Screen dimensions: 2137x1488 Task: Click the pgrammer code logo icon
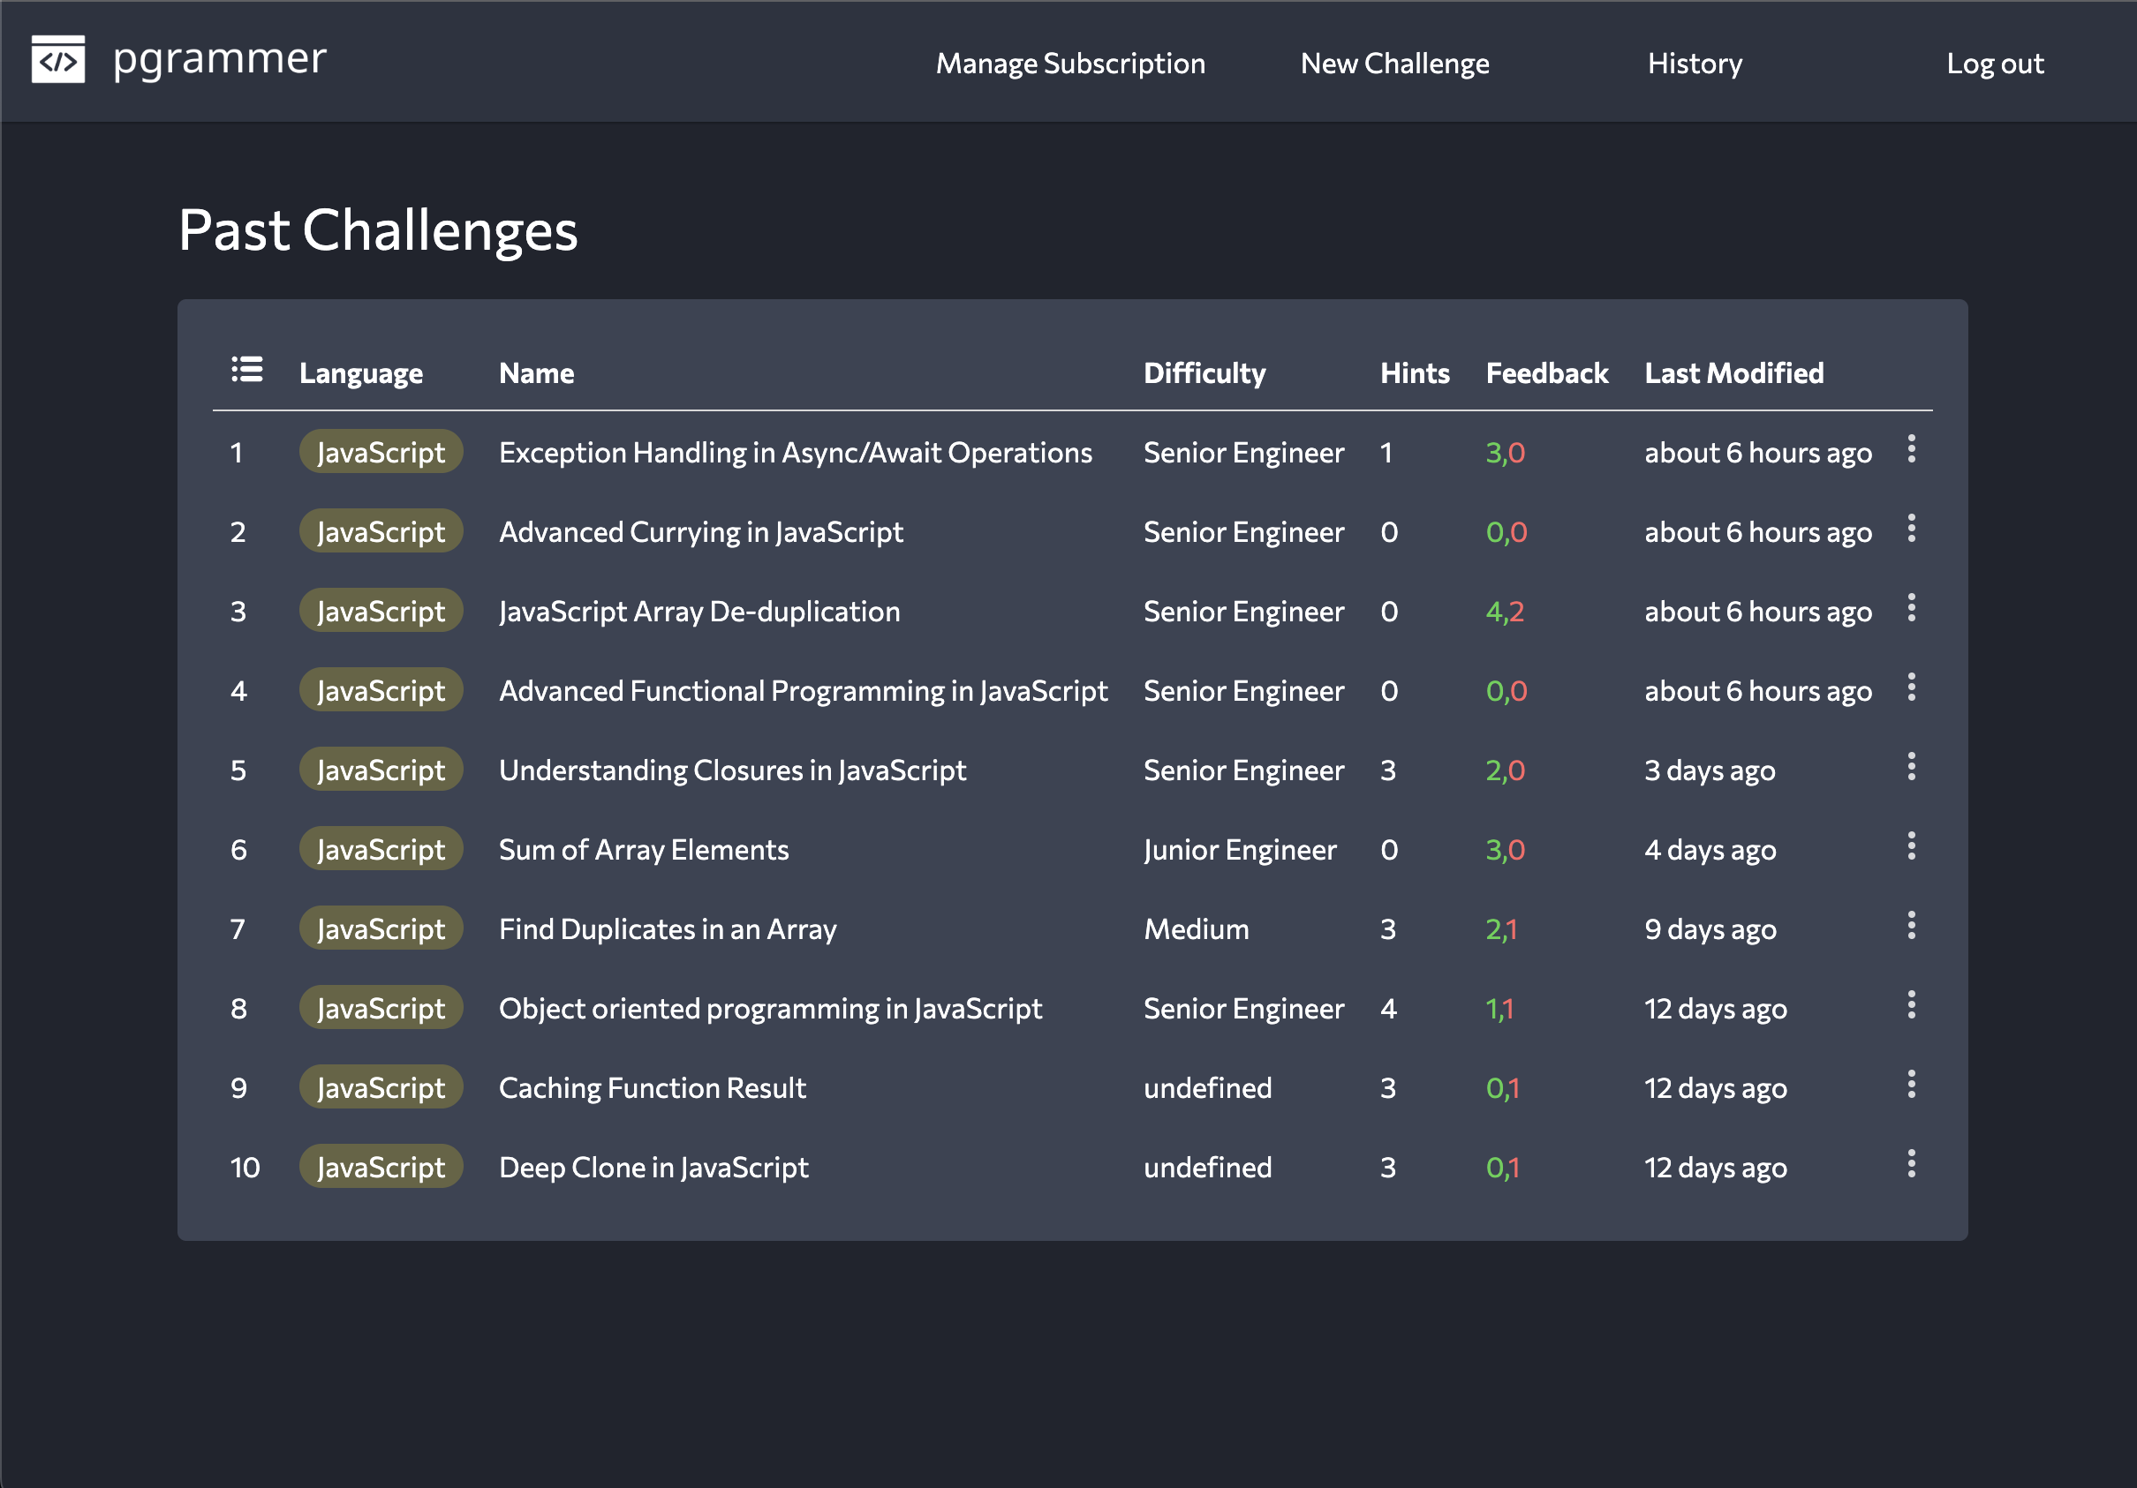(x=57, y=59)
